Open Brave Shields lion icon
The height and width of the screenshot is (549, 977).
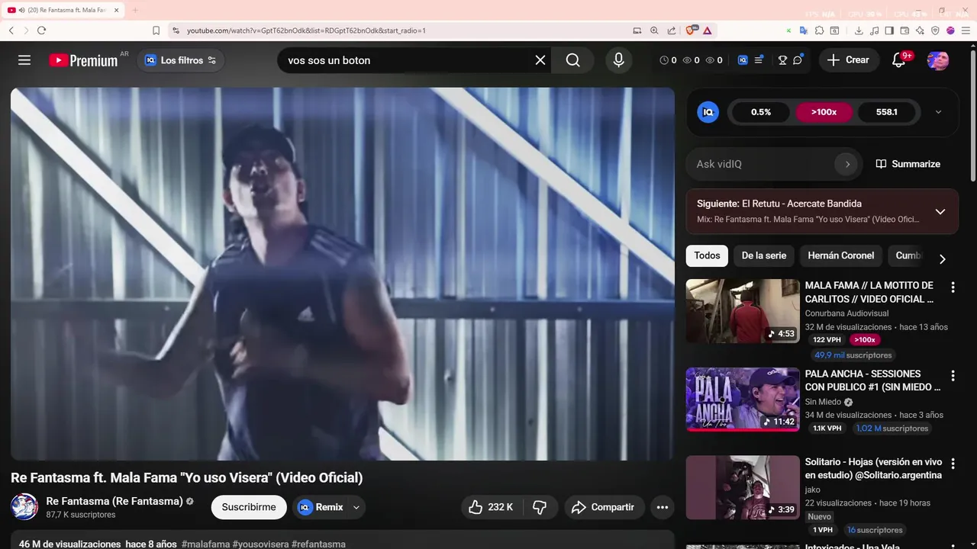[x=692, y=30]
